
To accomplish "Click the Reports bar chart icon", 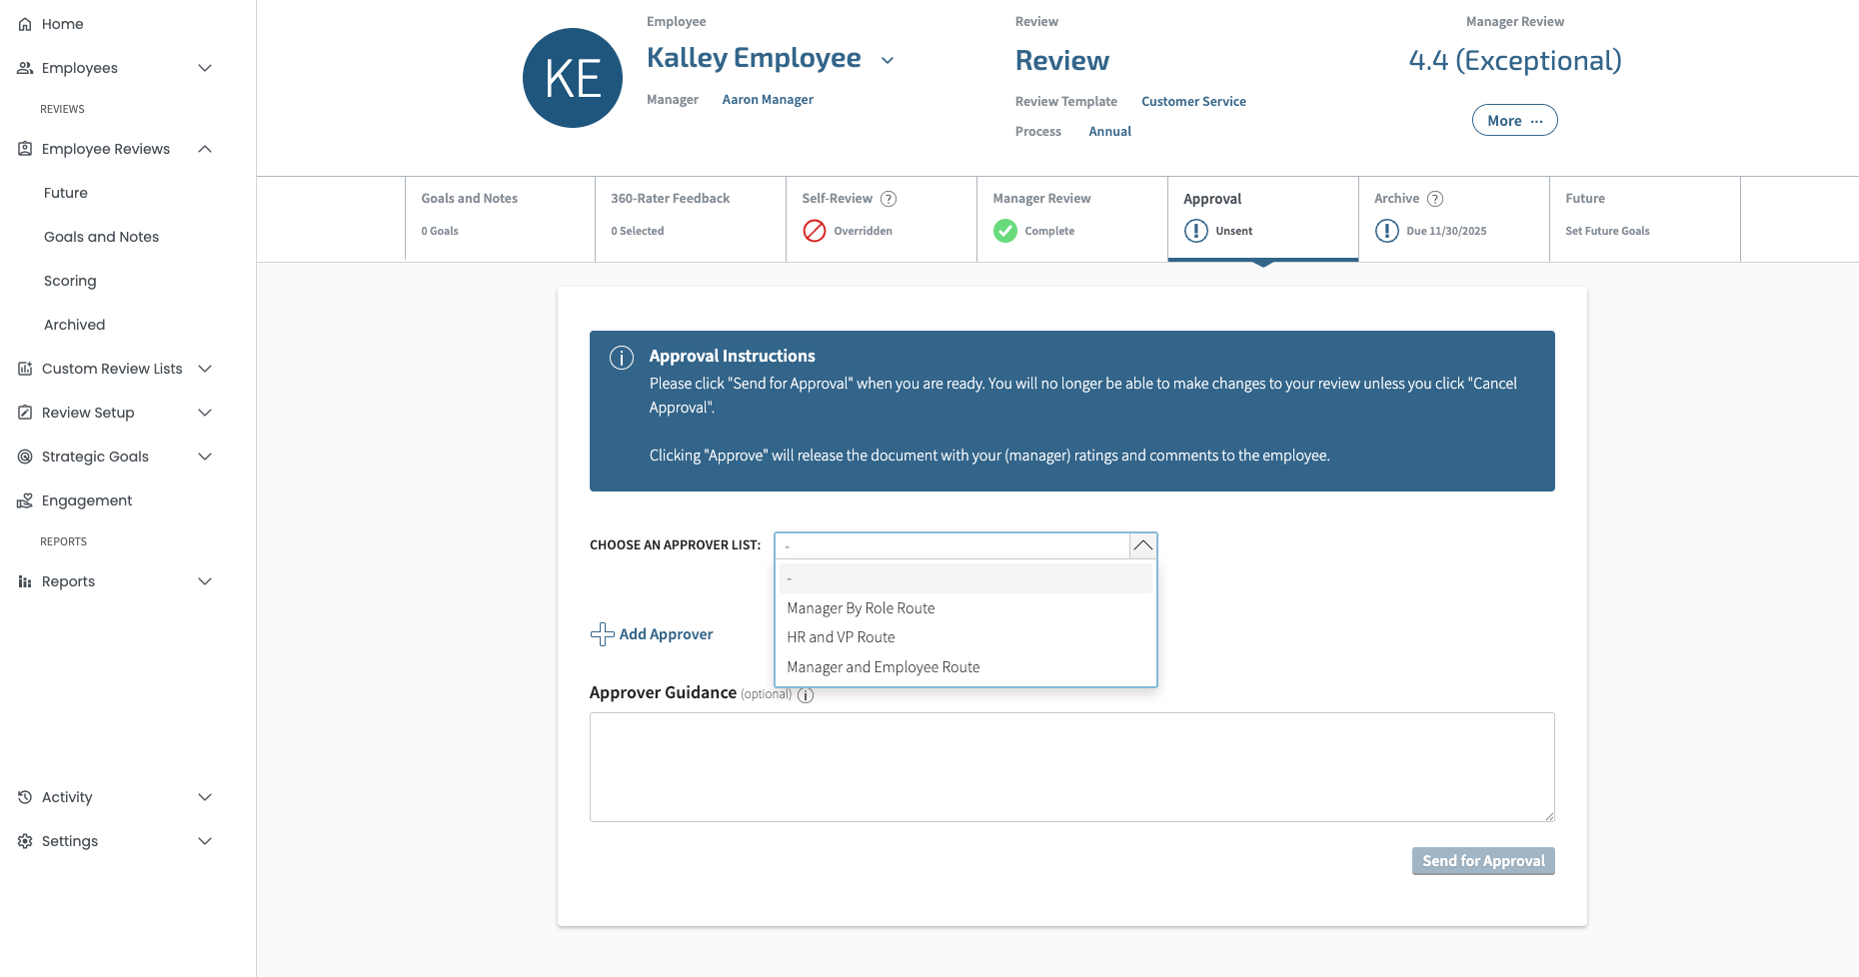I will tap(25, 581).
